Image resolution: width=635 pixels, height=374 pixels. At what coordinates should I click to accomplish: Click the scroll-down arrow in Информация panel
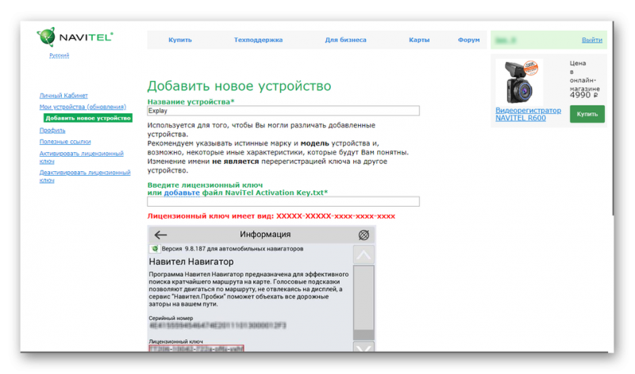tap(364, 346)
